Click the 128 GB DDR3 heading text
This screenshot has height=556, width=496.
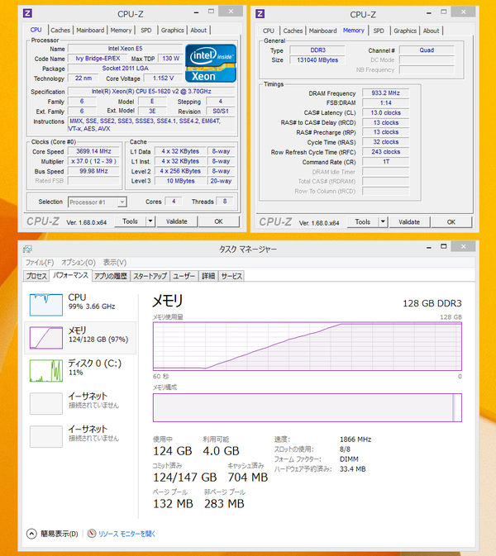[x=432, y=303]
